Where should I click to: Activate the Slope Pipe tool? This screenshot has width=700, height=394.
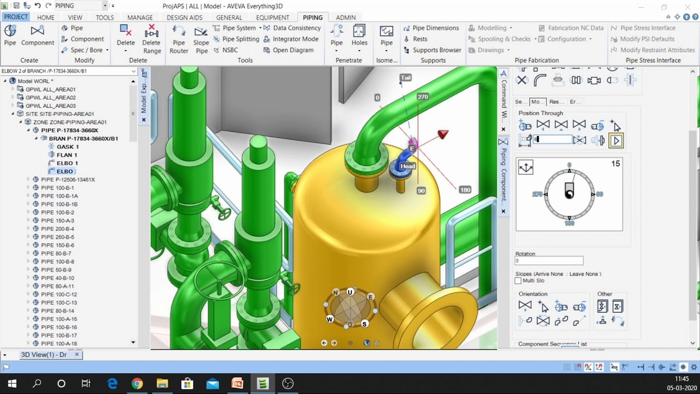point(201,39)
